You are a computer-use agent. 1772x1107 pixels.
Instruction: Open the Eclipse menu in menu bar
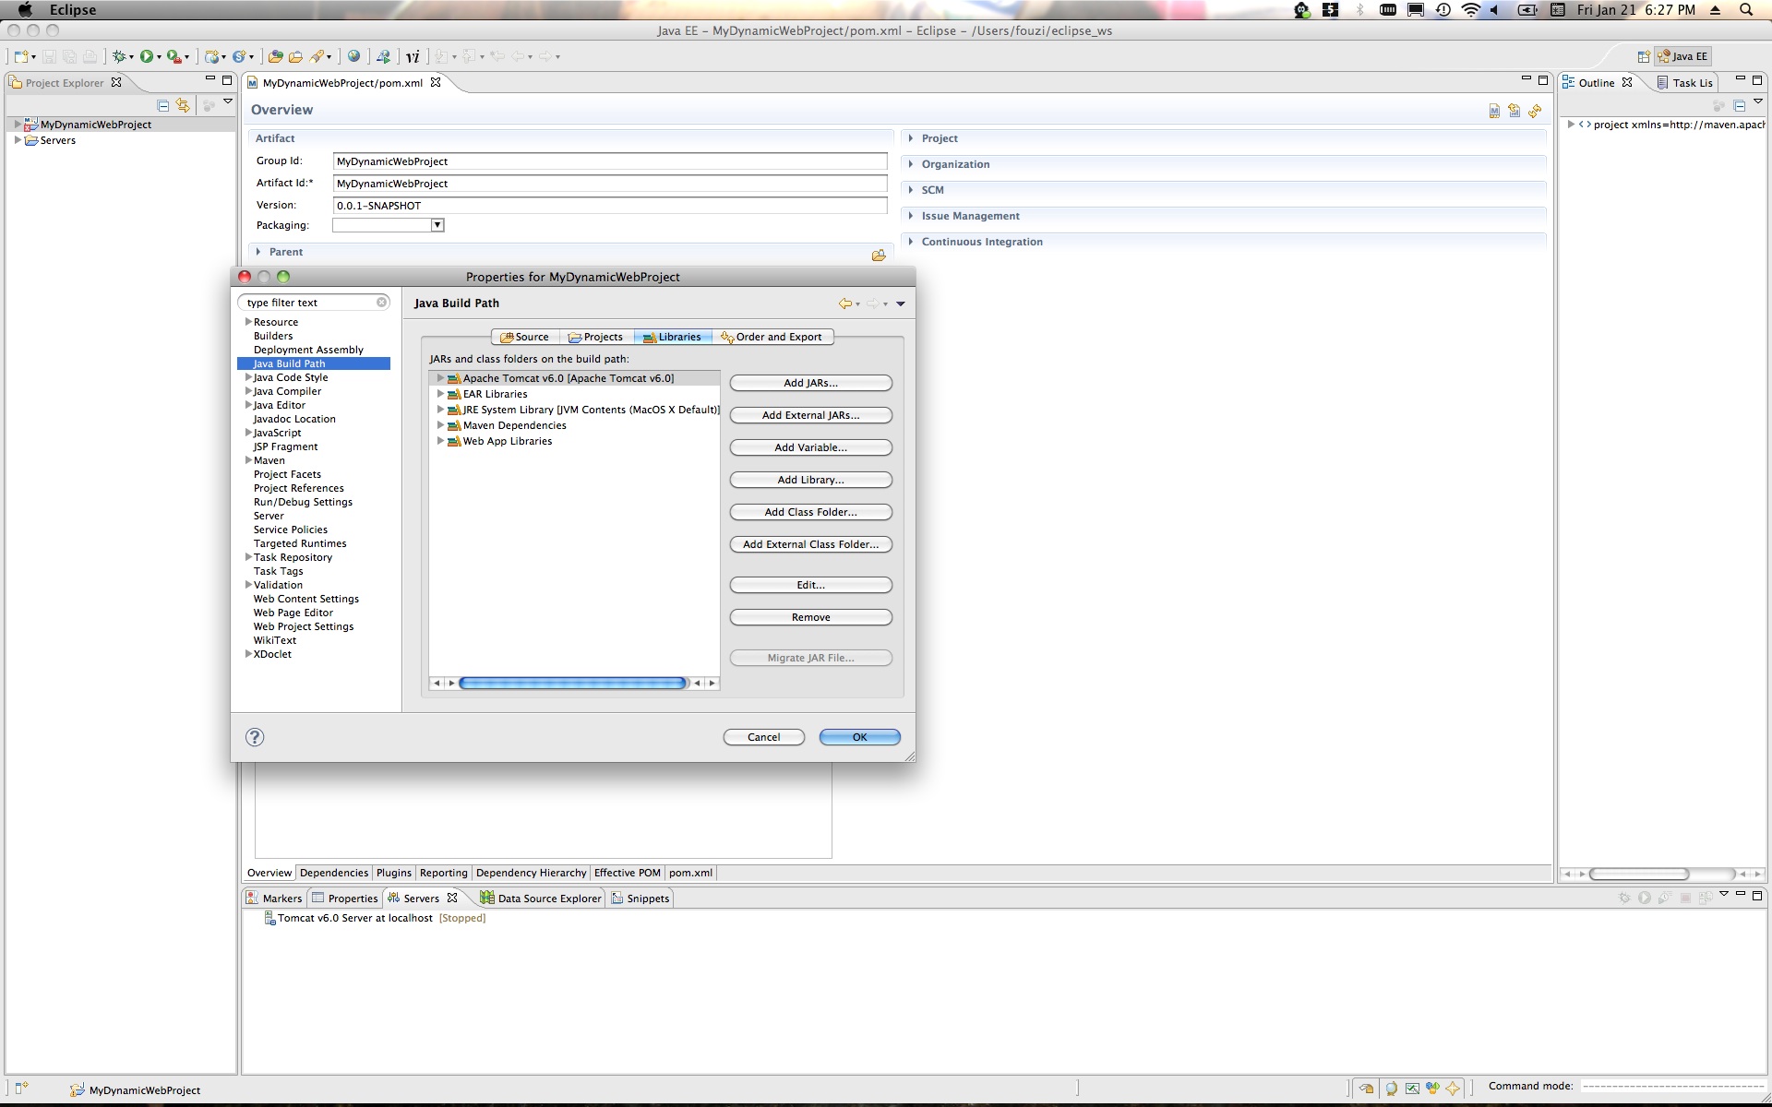73,10
